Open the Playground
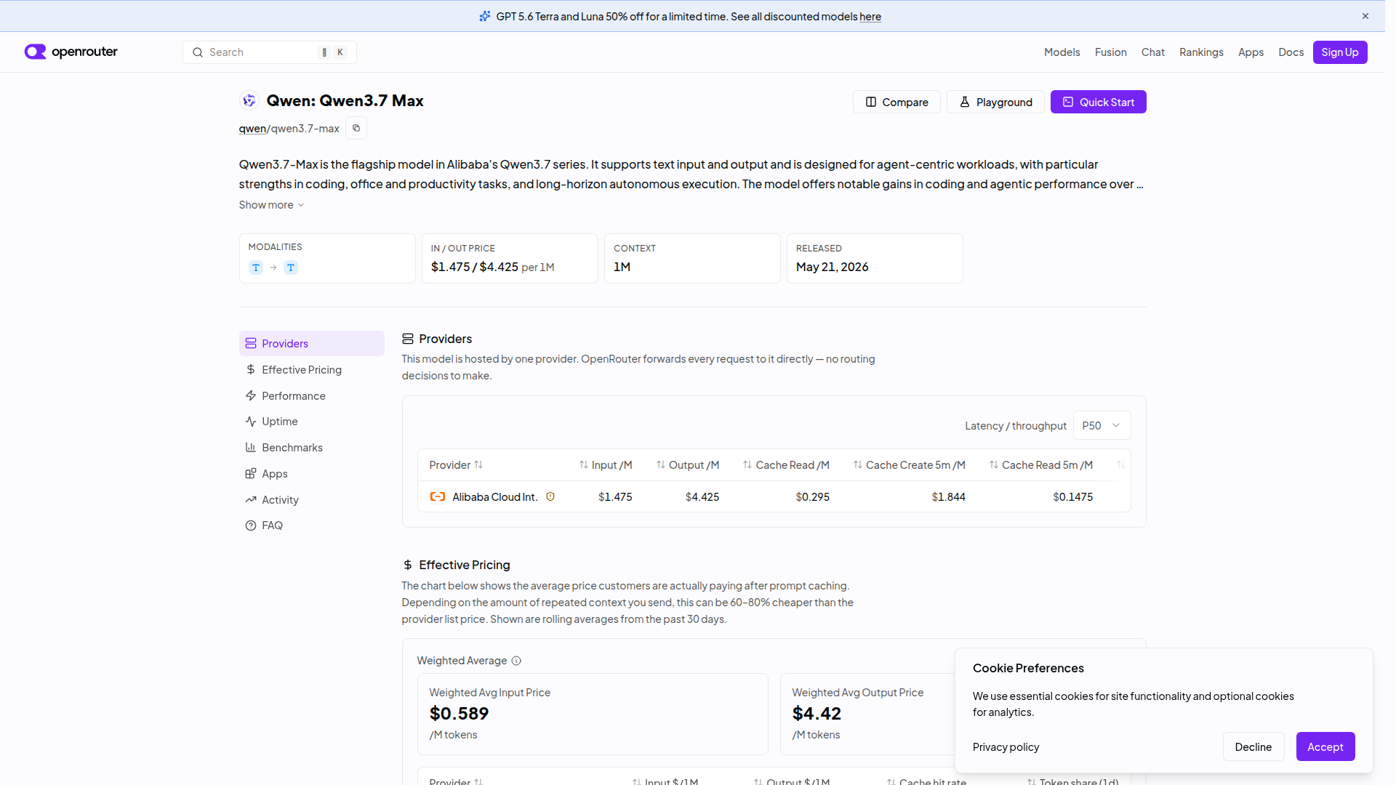 pyautogui.click(x=995, y=102)
